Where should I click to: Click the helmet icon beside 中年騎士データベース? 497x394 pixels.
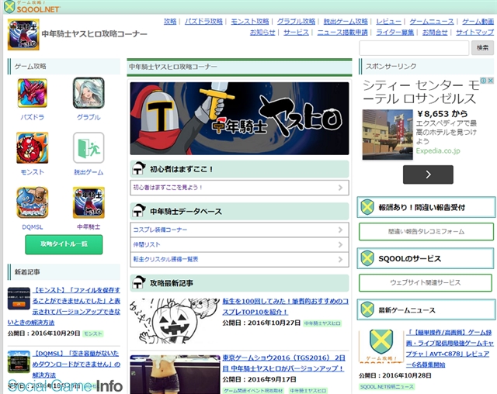tap(138, 211)
